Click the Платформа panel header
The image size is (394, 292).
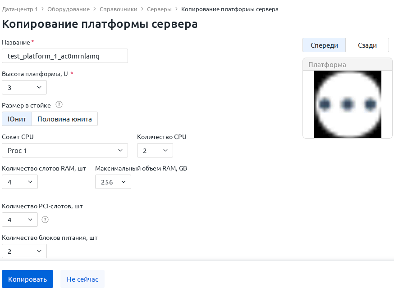tap(348, 64)
